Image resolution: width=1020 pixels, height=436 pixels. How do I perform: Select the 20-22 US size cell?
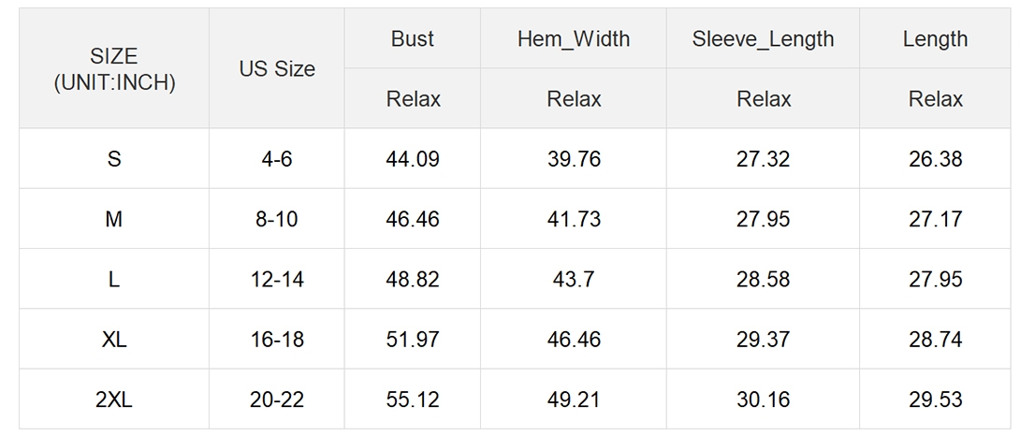pos(276,399)
